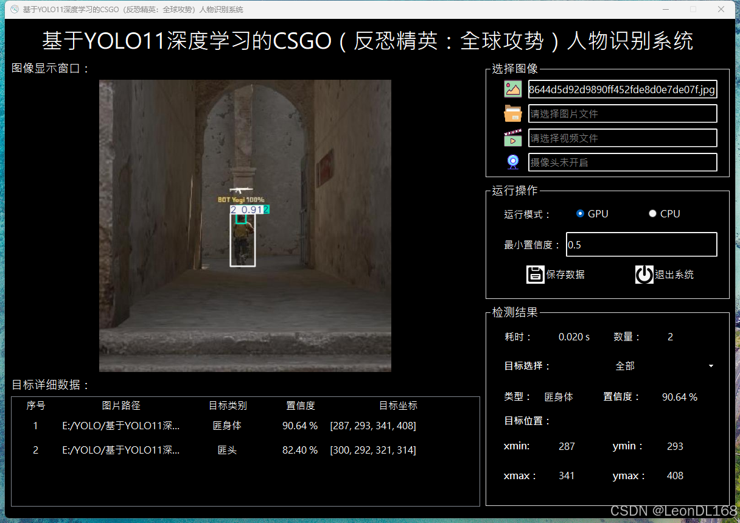This screenshot has height=523, width=740.
Task: Click the 置信度 value 90.64 % in results
Action: click(680, 397)
